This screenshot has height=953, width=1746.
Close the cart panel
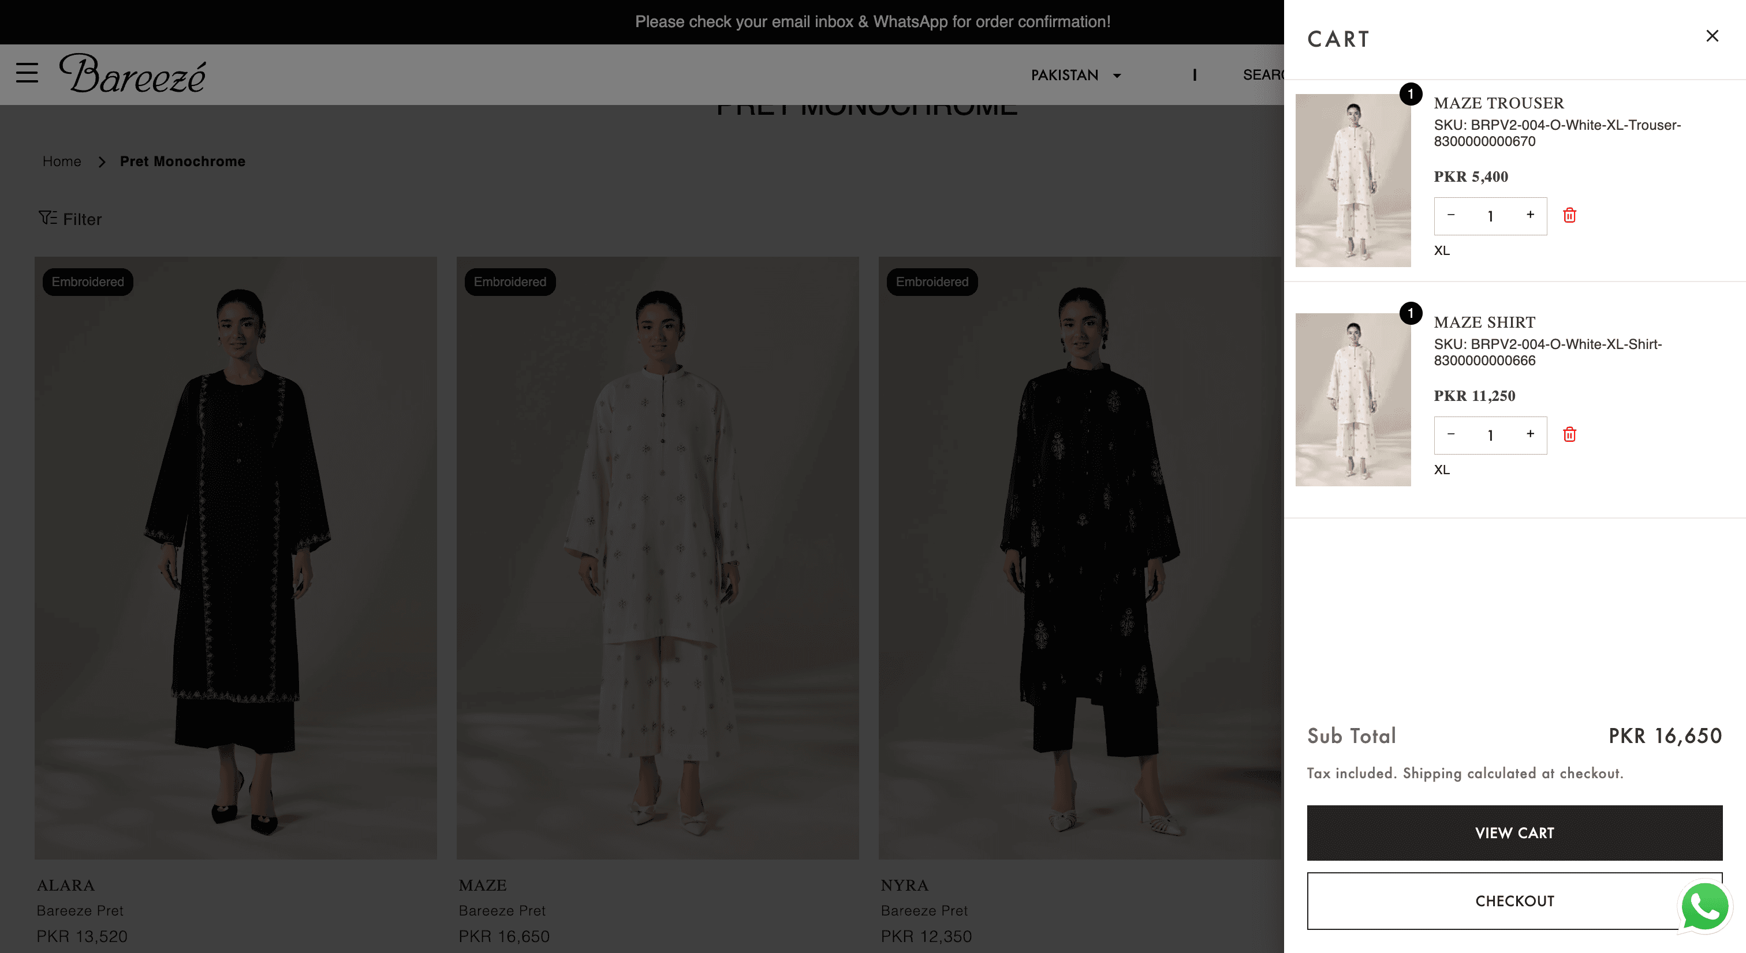(x=1712, y=36)
